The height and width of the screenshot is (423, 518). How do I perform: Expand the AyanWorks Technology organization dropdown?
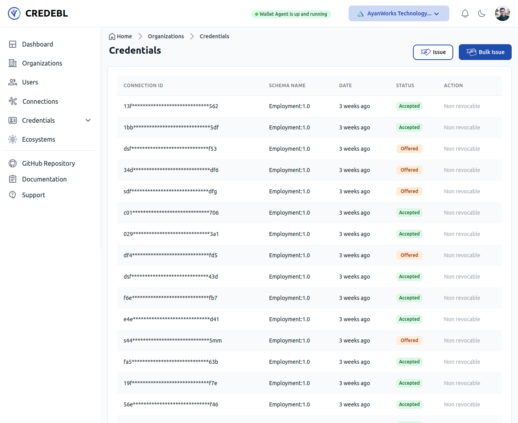point(399,13)
